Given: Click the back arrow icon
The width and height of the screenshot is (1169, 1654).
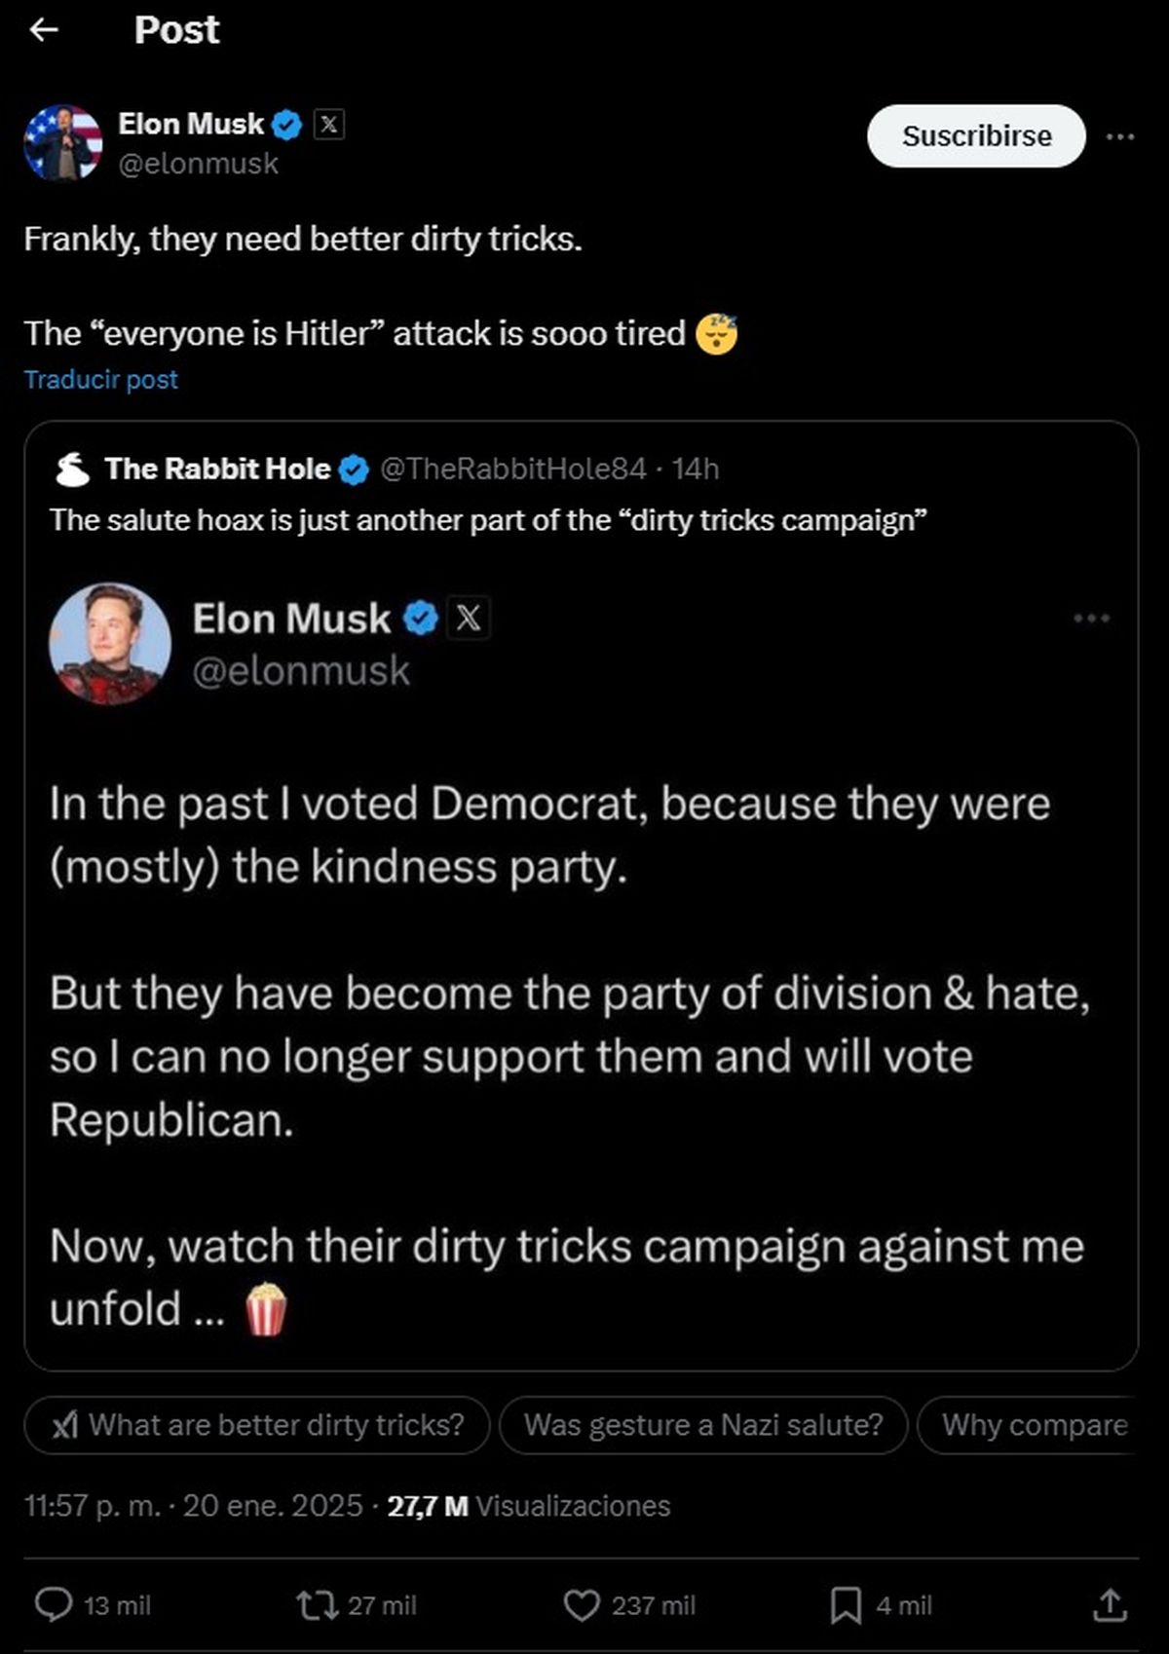Looking at the screenshot, I should [44, 30].
